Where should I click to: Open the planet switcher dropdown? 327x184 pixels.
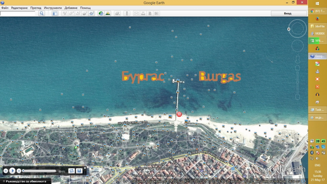118,13
